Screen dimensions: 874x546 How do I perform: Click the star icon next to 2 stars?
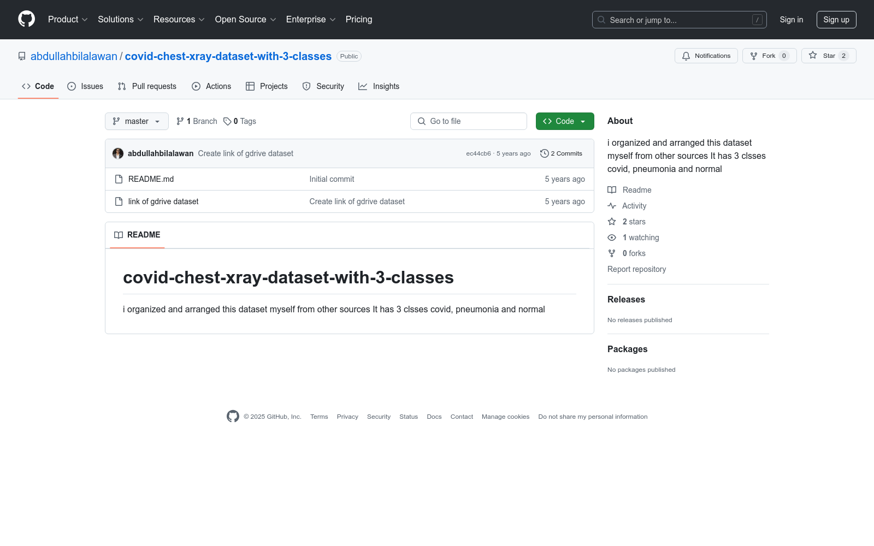click(x=612, y=222)
